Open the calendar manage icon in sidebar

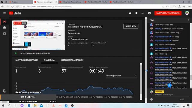click(4, 34)
